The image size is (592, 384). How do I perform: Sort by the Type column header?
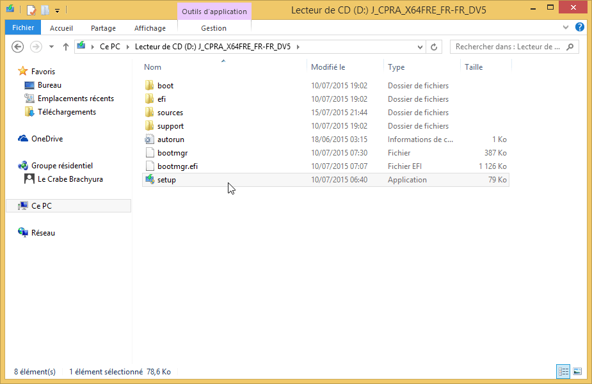click(396, 67)
